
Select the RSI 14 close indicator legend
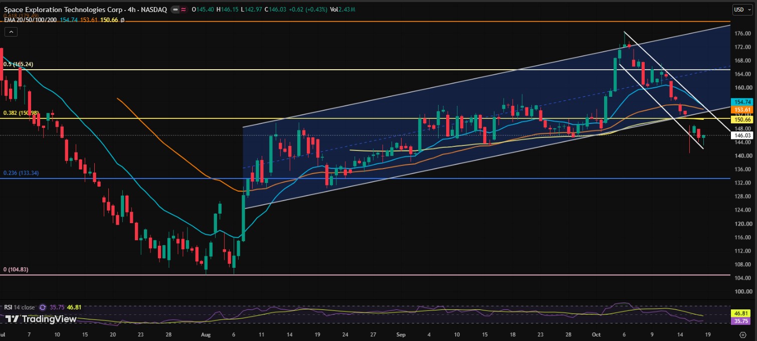pos(20,307)
